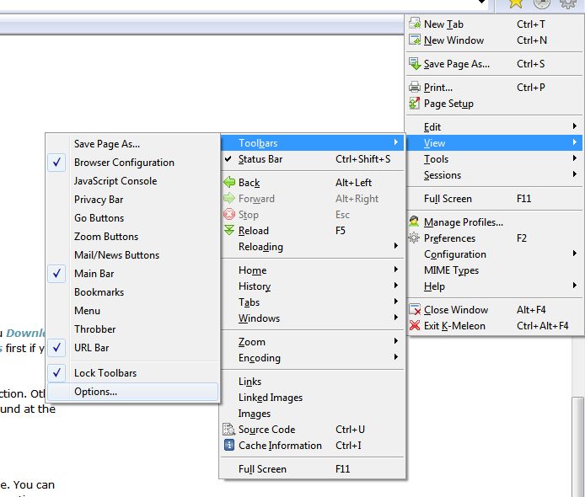Viewport: 585px width, 497px height.
Task: Click the Save Page As green arrow icon
Action: [x=414, y=63]
